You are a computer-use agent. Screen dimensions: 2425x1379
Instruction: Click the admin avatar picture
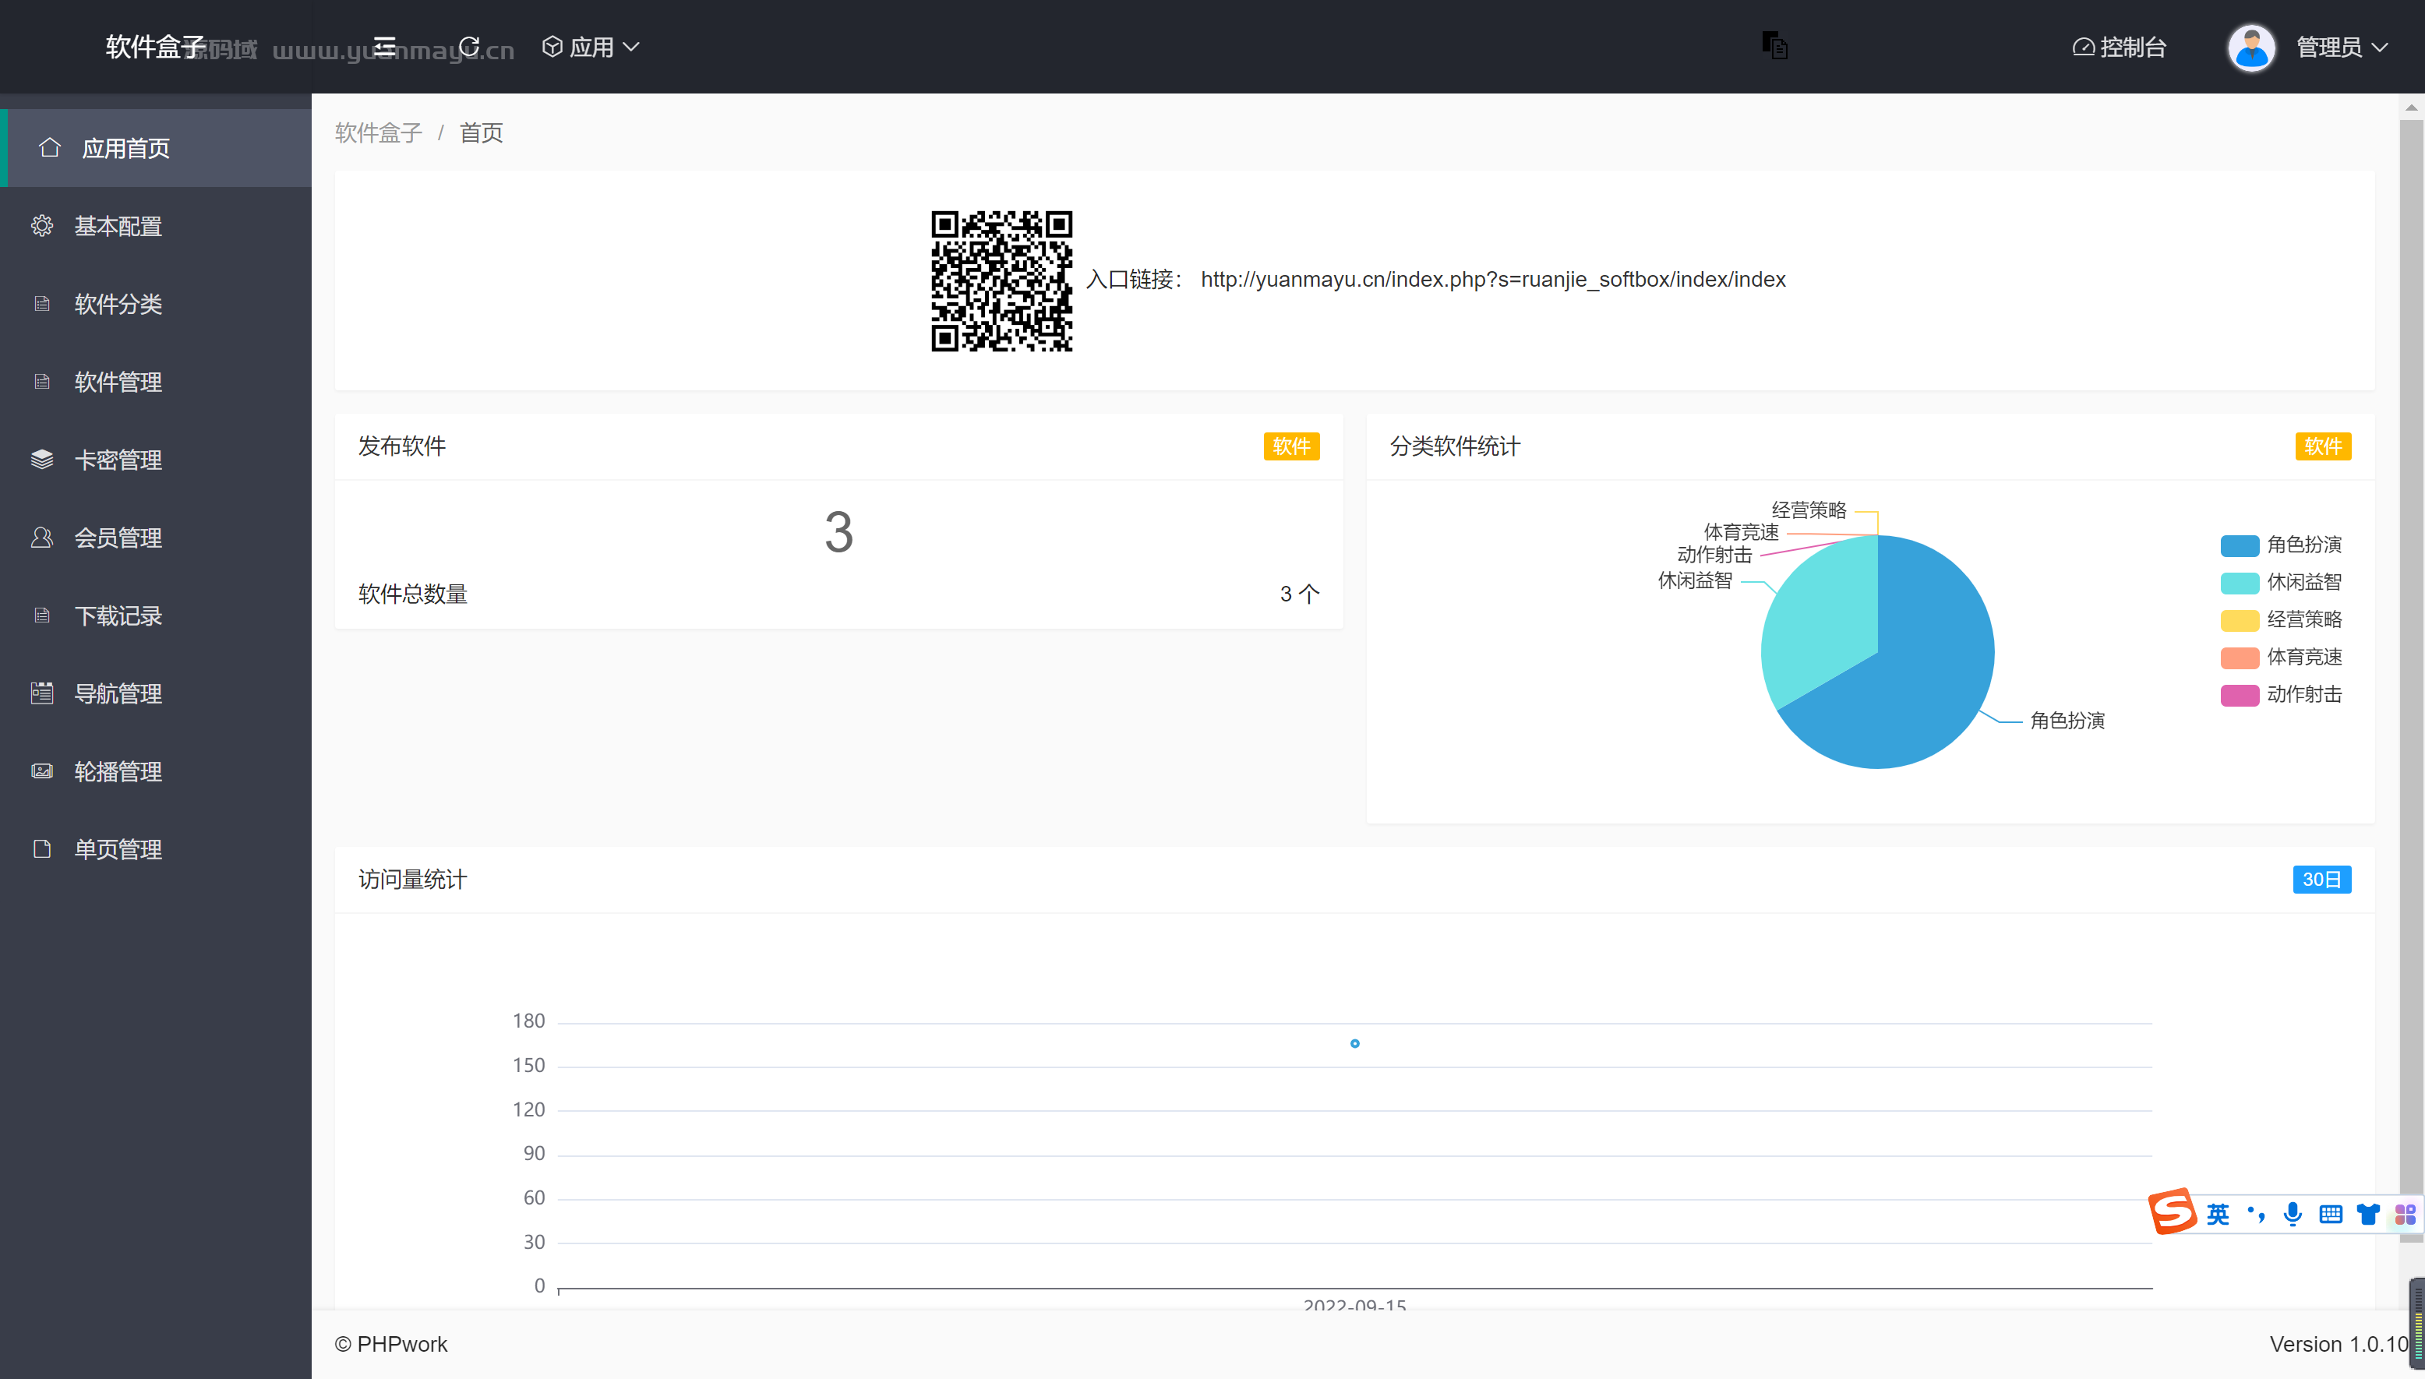(x=2250, y=48)
